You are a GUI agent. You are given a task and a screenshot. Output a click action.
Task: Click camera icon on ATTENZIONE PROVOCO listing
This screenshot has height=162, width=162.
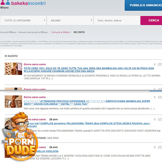[x=160, y=97]
